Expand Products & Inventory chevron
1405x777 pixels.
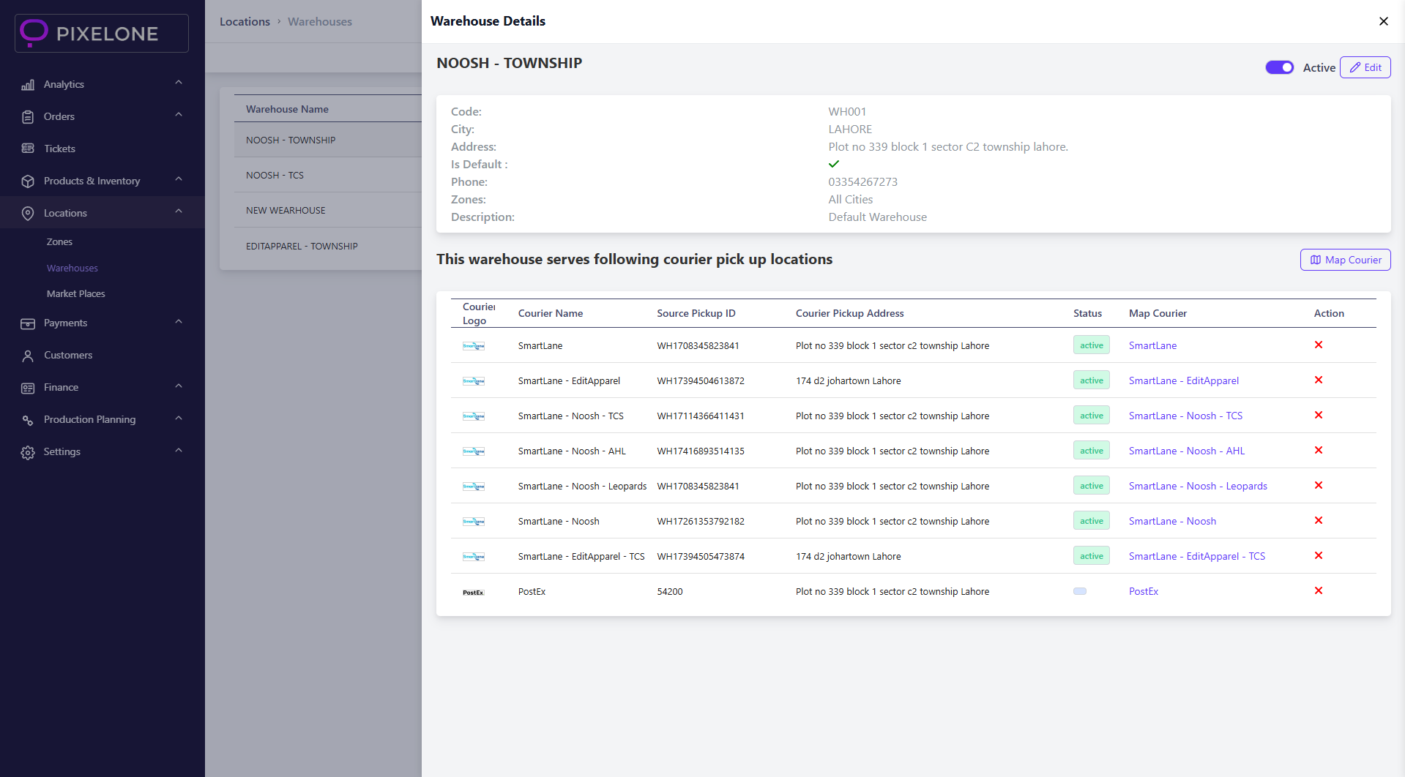click(179, 179)
